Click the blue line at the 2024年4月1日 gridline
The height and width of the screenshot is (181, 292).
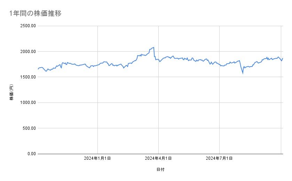[158, 60]
